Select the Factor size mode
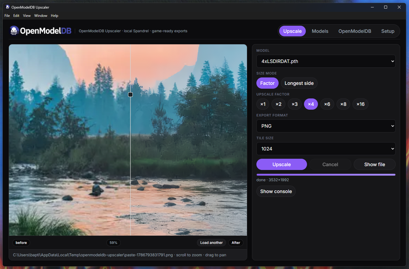This screenshot has height=269, width=409. click(x=267, y=83)
